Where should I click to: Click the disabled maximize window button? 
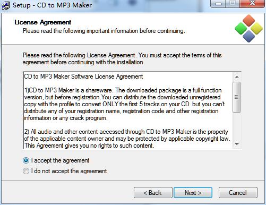point(233,4)
